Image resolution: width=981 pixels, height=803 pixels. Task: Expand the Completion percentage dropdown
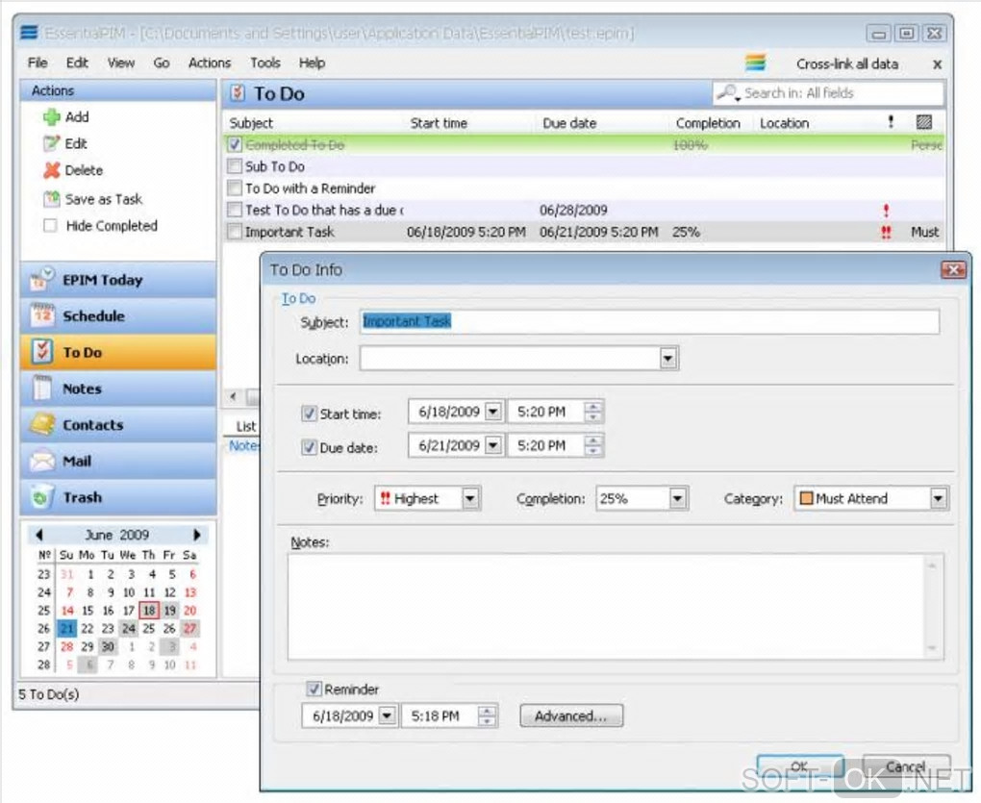click(x=678, y=498)
